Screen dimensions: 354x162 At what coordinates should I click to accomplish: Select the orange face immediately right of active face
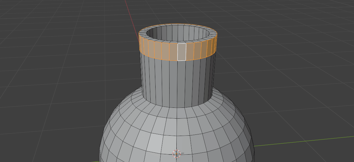click(x=190, y=51)
